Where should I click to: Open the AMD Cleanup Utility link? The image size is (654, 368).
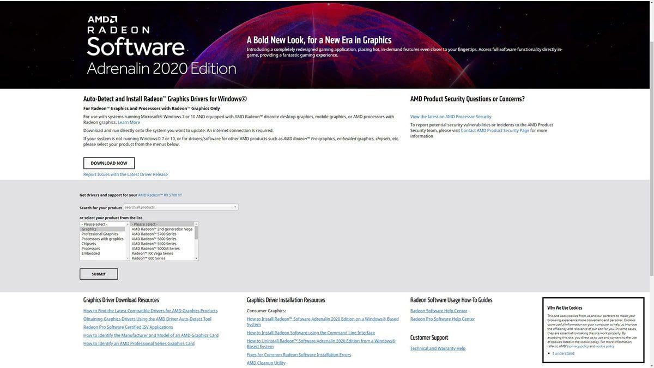pyautogui.click(x=266, y=363)
